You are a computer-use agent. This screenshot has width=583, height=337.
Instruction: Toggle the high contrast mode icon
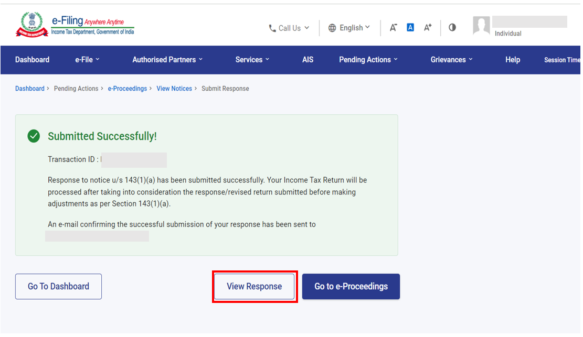[x=452, y=28]
